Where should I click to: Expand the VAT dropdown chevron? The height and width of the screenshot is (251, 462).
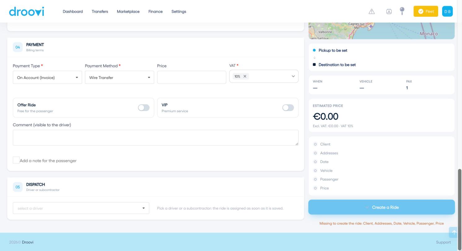click(x=293, y=76)
